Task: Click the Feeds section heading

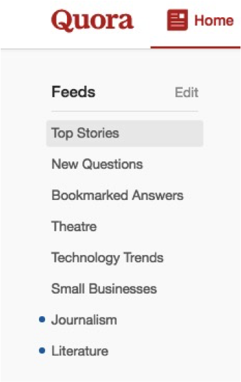Action: pyautogui.click(x=73, y=92)
